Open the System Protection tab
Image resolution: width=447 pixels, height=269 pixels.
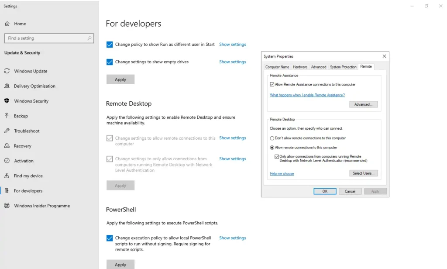[343, 67]
